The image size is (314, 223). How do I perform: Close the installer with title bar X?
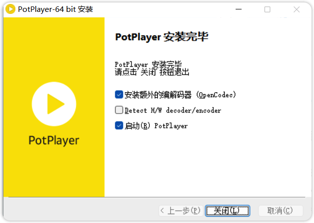coord(296,9)
